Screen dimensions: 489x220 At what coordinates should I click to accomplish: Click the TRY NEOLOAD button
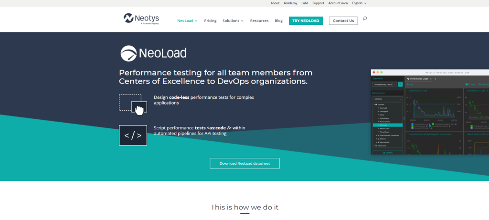coord(306,21)
